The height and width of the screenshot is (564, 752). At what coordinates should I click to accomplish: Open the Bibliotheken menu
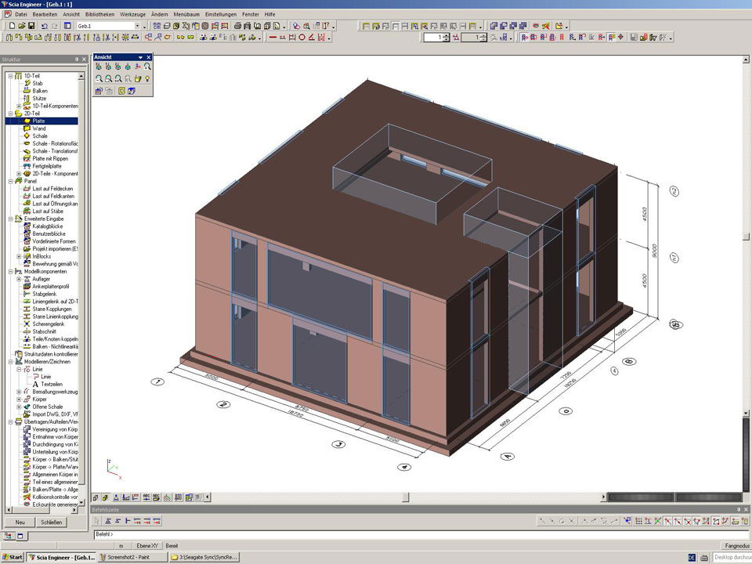(99, 14)
